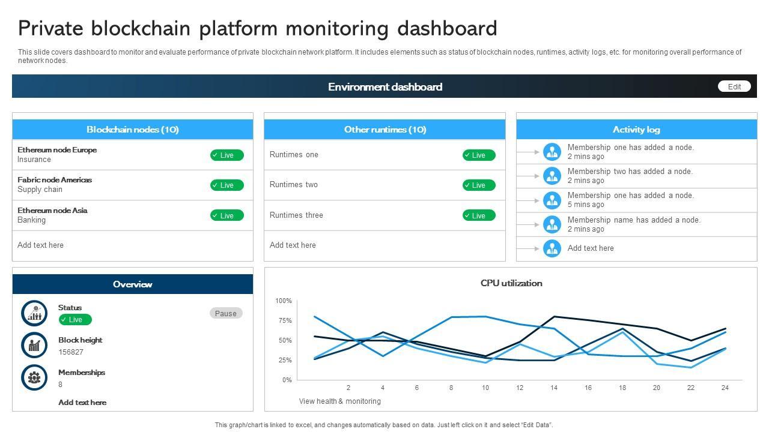The height and width of the screenshot is (432, 769).
Task: Click user icon beside 'Membership name has added a node'
Action: [x=552, y=224]
